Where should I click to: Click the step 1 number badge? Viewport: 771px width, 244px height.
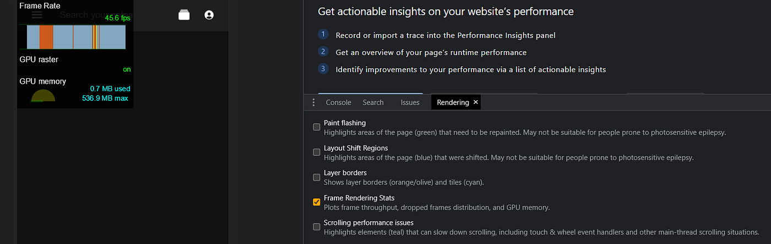324,35
